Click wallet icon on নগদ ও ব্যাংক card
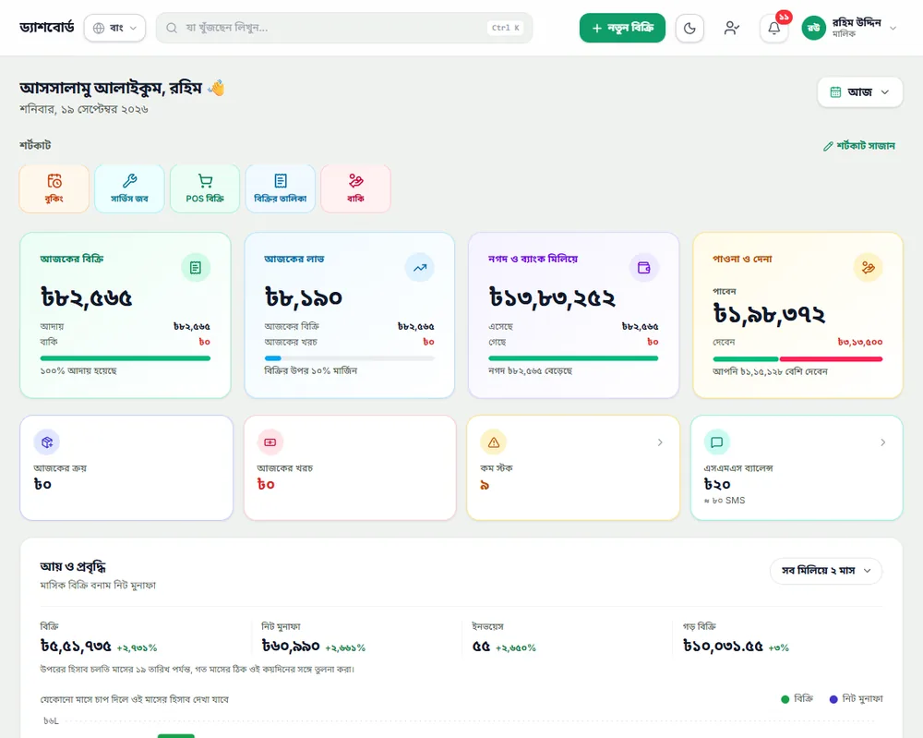 click(644, 268)
